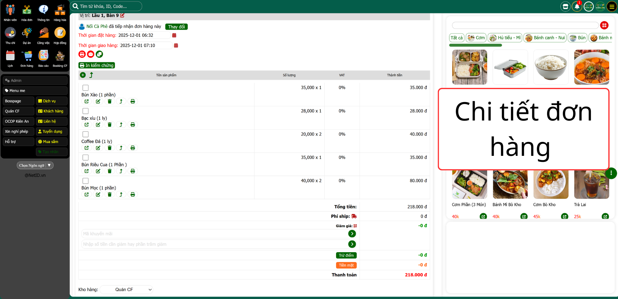Viewport: 618px width, 299px height.
Task: Edit the Bạc xỉu order line
Action: 98,125
